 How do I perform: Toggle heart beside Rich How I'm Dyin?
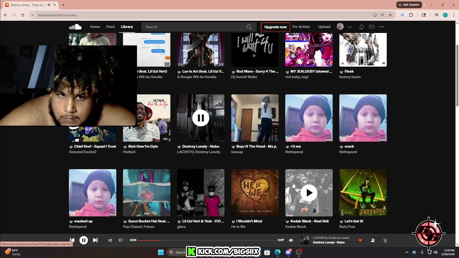(125, 147)
